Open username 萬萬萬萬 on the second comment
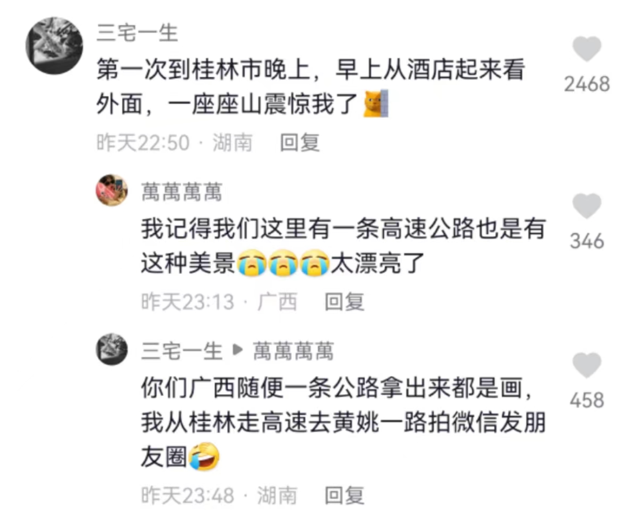 182,192
